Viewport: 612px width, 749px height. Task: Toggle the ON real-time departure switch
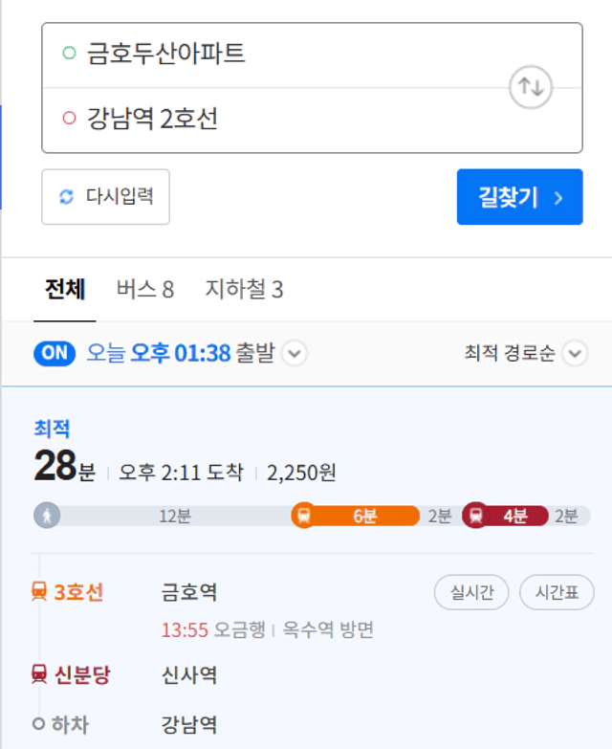click(55, 354)
